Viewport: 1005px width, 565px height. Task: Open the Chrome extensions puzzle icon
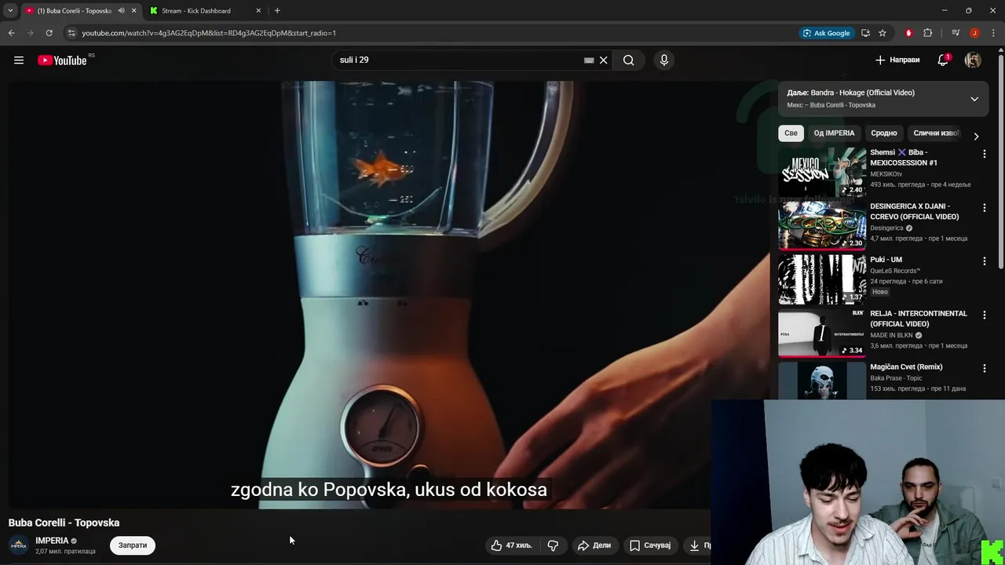(x=927, y=33)
